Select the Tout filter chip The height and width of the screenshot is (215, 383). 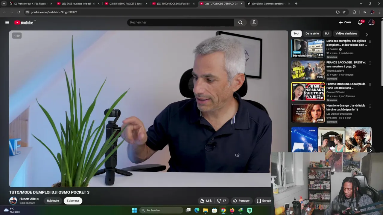coord(296,33)
